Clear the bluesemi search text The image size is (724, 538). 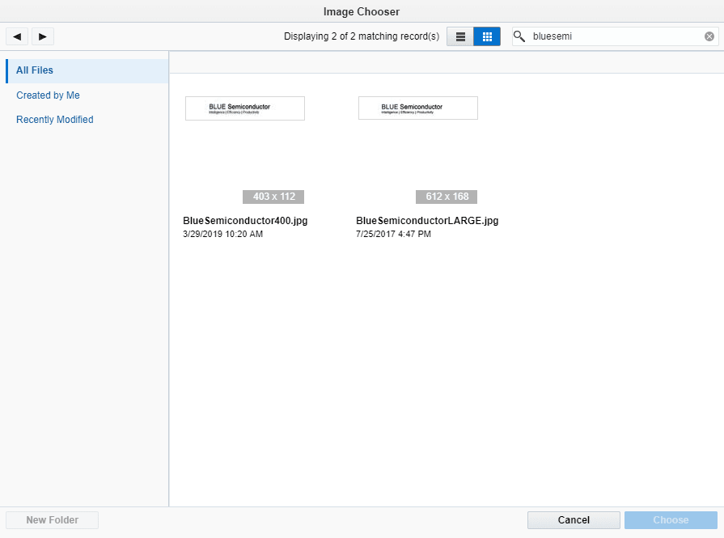pyautogui.click(x=709, y=36)
